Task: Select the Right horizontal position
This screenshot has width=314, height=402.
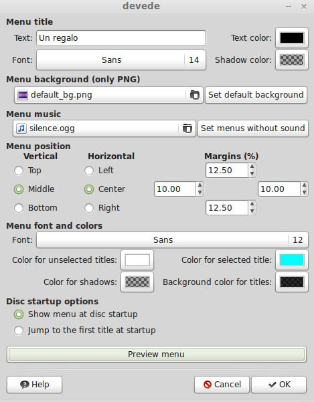Action: (x=89, y=208)
